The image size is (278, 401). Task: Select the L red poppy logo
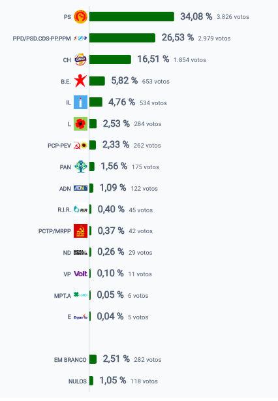tap(80, 124)
